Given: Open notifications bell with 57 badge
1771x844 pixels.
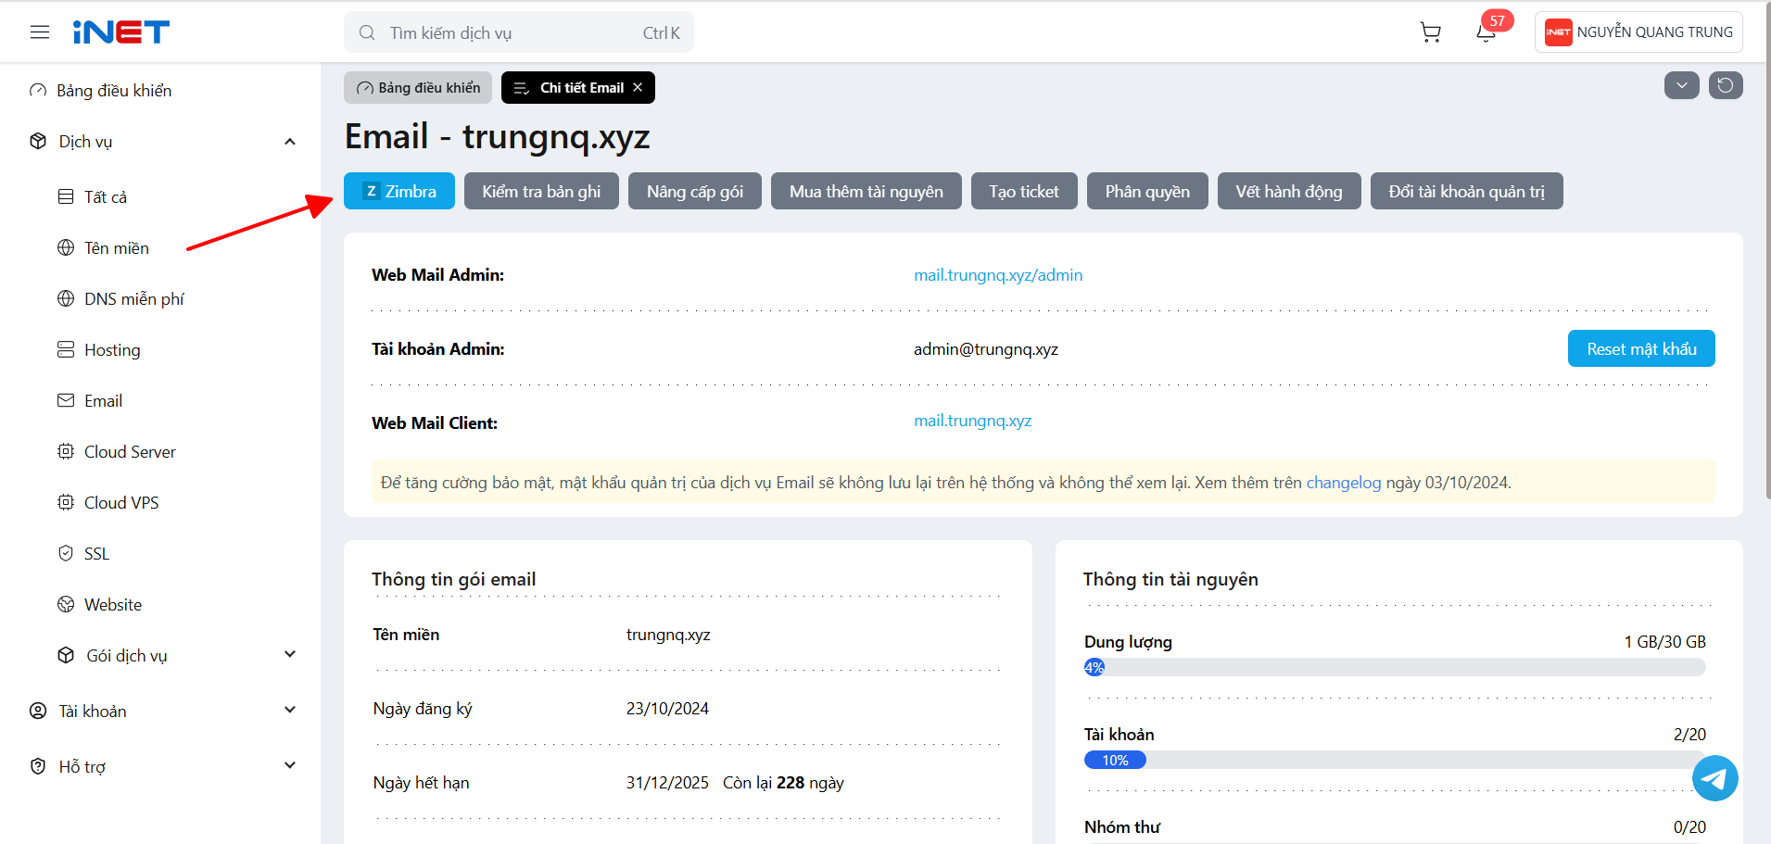Looking at the screenshot, I should click(1486, 31).
